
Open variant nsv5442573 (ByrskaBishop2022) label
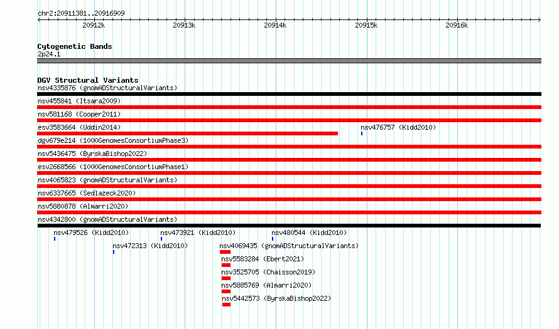(276, 298)
